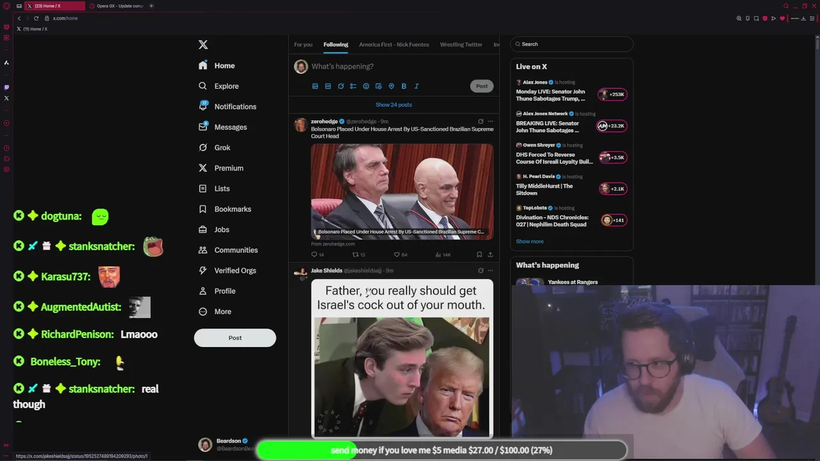Open America First - Nick Fuentes tab
The height and width of the screenshot is (461, 820).
[394, 44]
